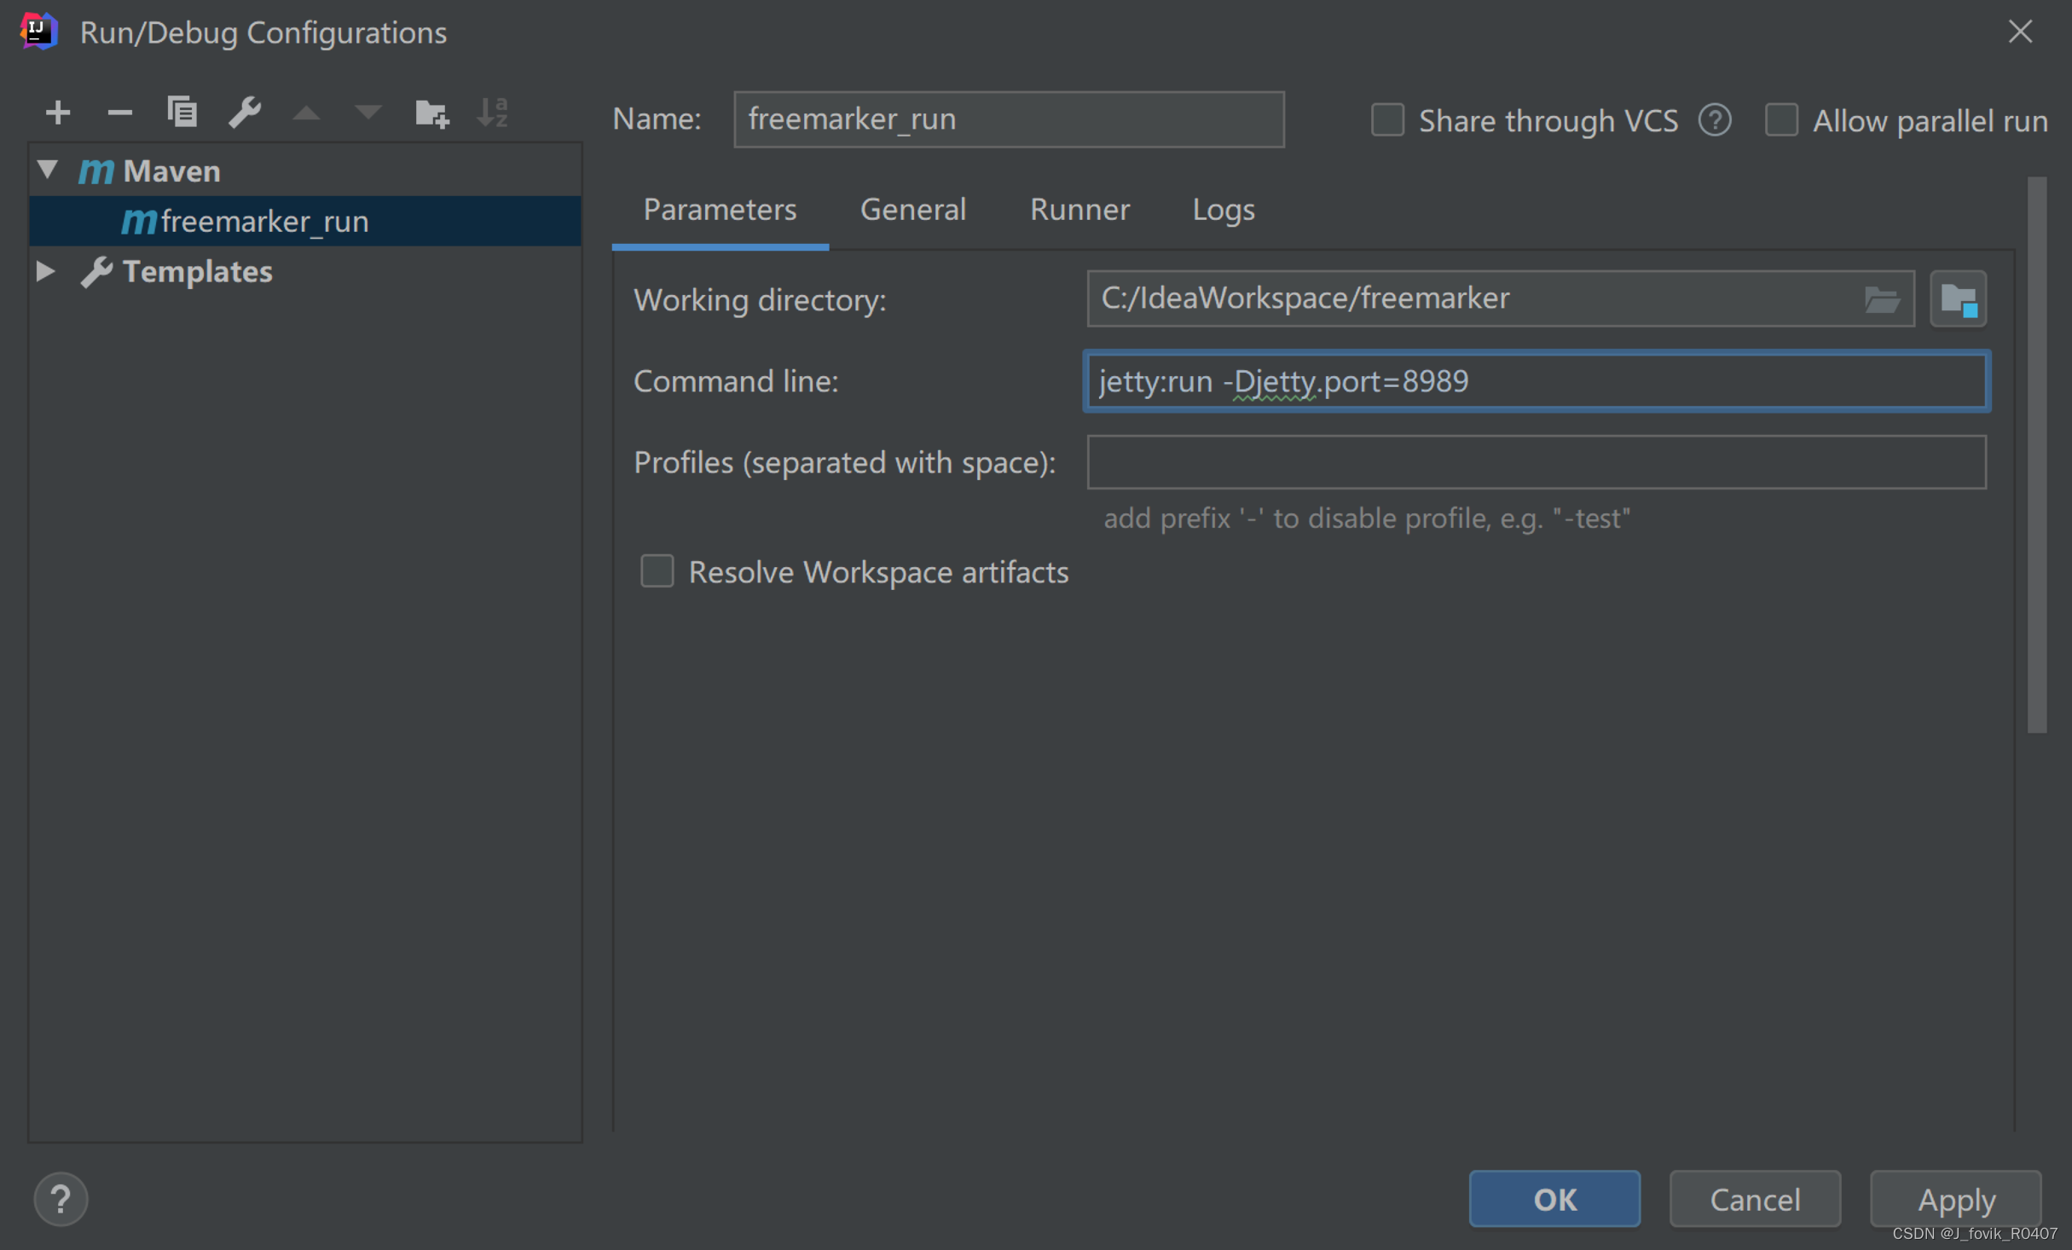Browse for working directory folder icon
2072x1250 pixels.
[x=1881, y=299]
